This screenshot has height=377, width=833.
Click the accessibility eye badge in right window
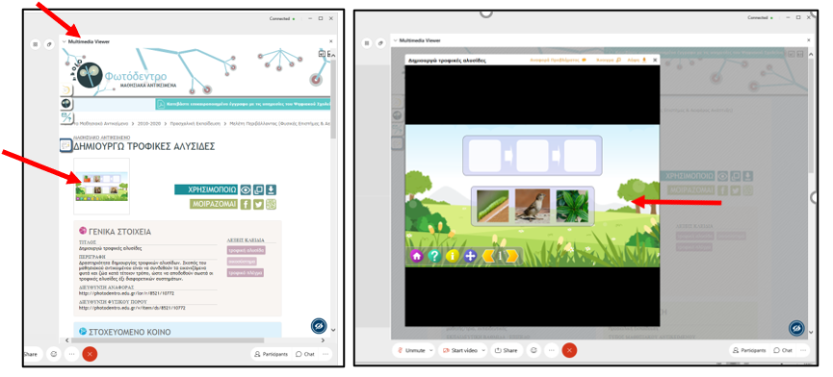pyautogui.click(x=796, y=328)
